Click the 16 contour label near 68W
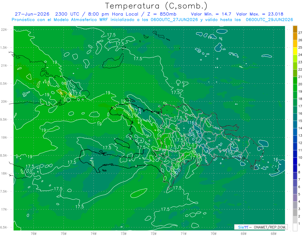Image resolution: width=307 pixels, height=237 pixels. click(276, 160)
